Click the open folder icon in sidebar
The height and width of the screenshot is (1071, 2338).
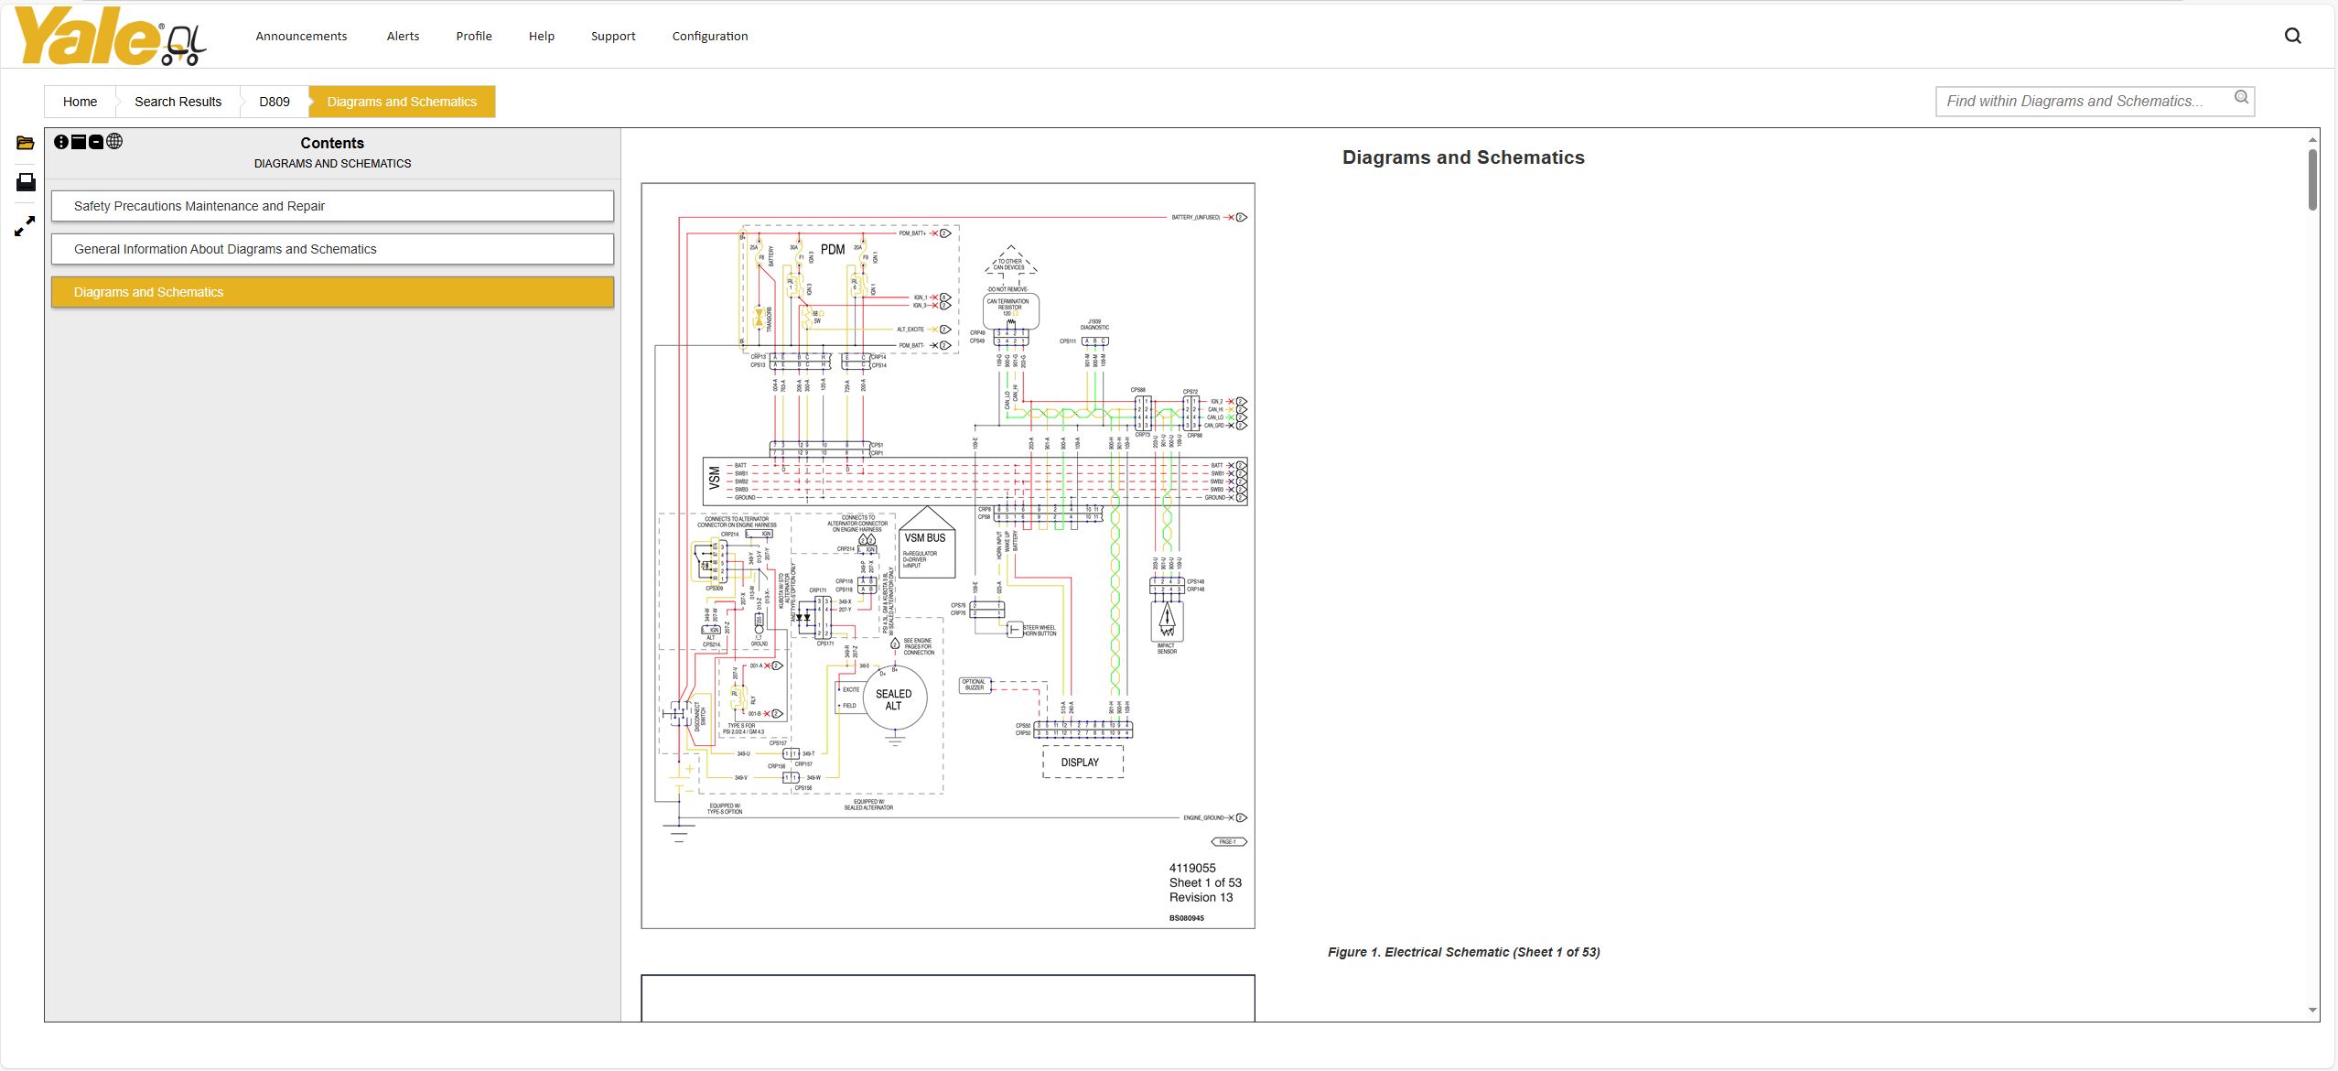pos(25,143)
